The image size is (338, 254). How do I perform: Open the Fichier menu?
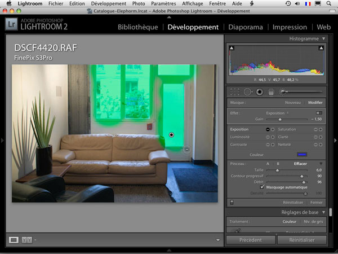click(x=56, y=4)
